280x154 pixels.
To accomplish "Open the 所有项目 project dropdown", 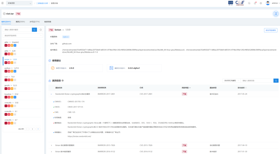I will [x=19, y=3].
